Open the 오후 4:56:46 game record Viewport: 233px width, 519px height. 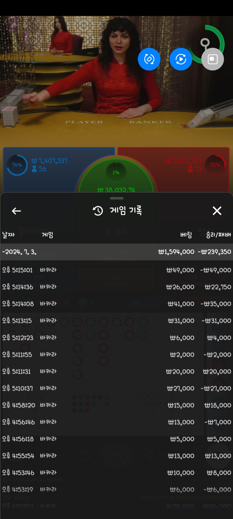116,422
